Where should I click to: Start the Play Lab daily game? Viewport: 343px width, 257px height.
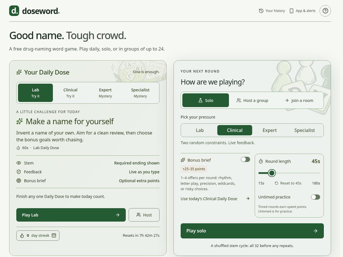point(71,215)
